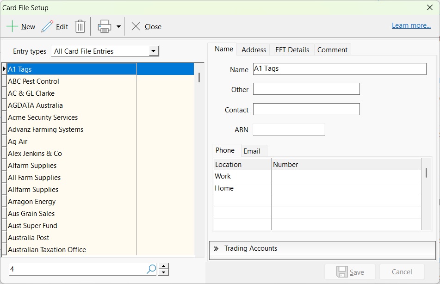The width and height of the screenshot is (440, 284).
Task: Click inside the ABN input field
Action: click(288, 130)
